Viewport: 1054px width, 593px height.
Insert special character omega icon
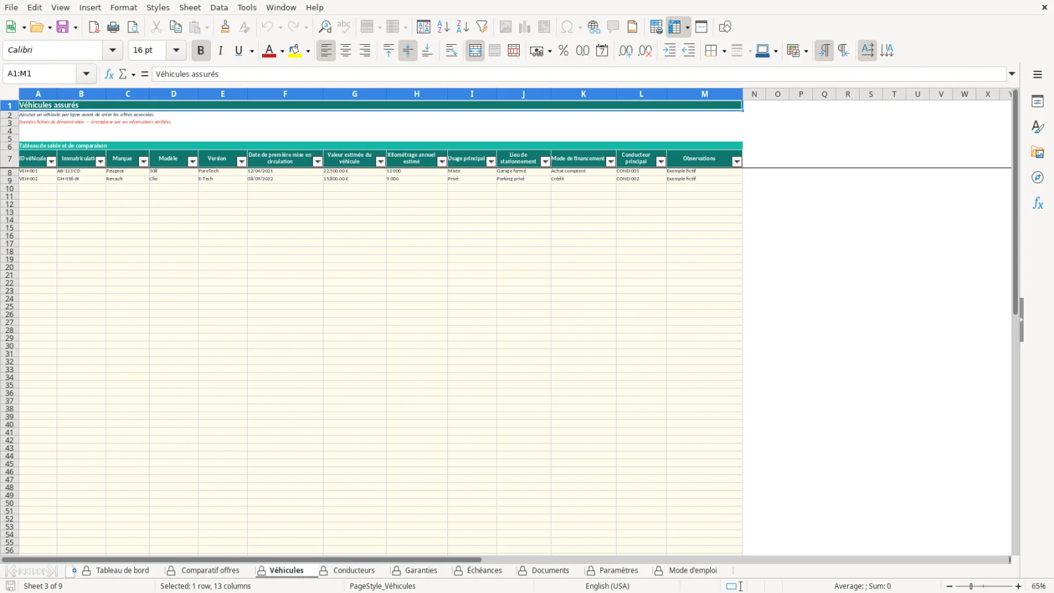pyautogui.click(x=566, y=27)
